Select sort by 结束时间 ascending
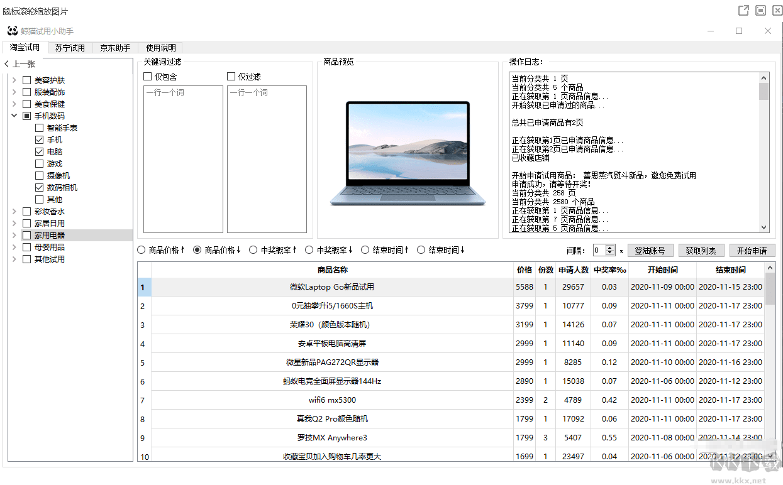The width and height of the screenshot is (783, 485). point(365,250)
